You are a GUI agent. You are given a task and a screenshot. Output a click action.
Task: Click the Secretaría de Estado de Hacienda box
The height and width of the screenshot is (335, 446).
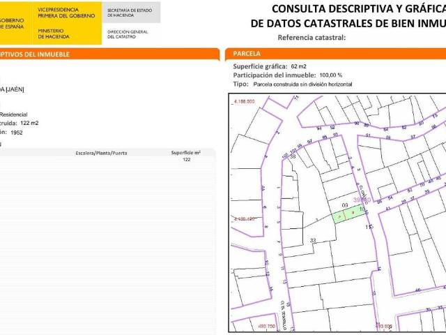coord(130,12)
